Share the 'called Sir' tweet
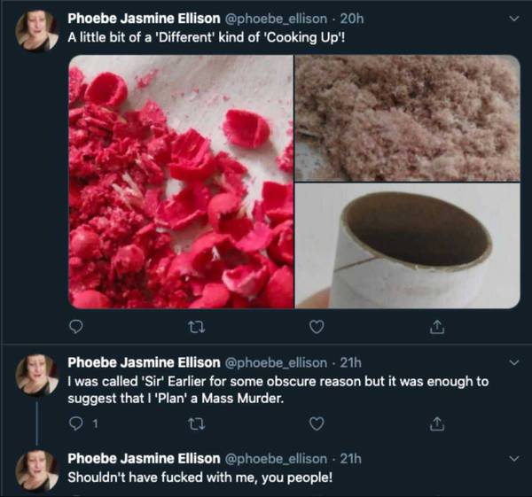Image resolution: width=532 pixels, height=497 pixels. 435,424
